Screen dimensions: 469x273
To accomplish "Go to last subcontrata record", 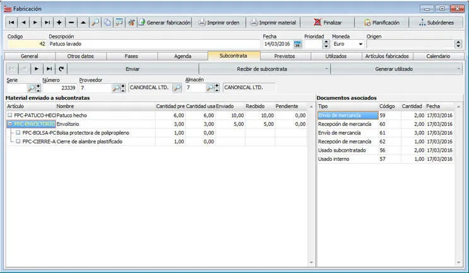I will (49, 69).
